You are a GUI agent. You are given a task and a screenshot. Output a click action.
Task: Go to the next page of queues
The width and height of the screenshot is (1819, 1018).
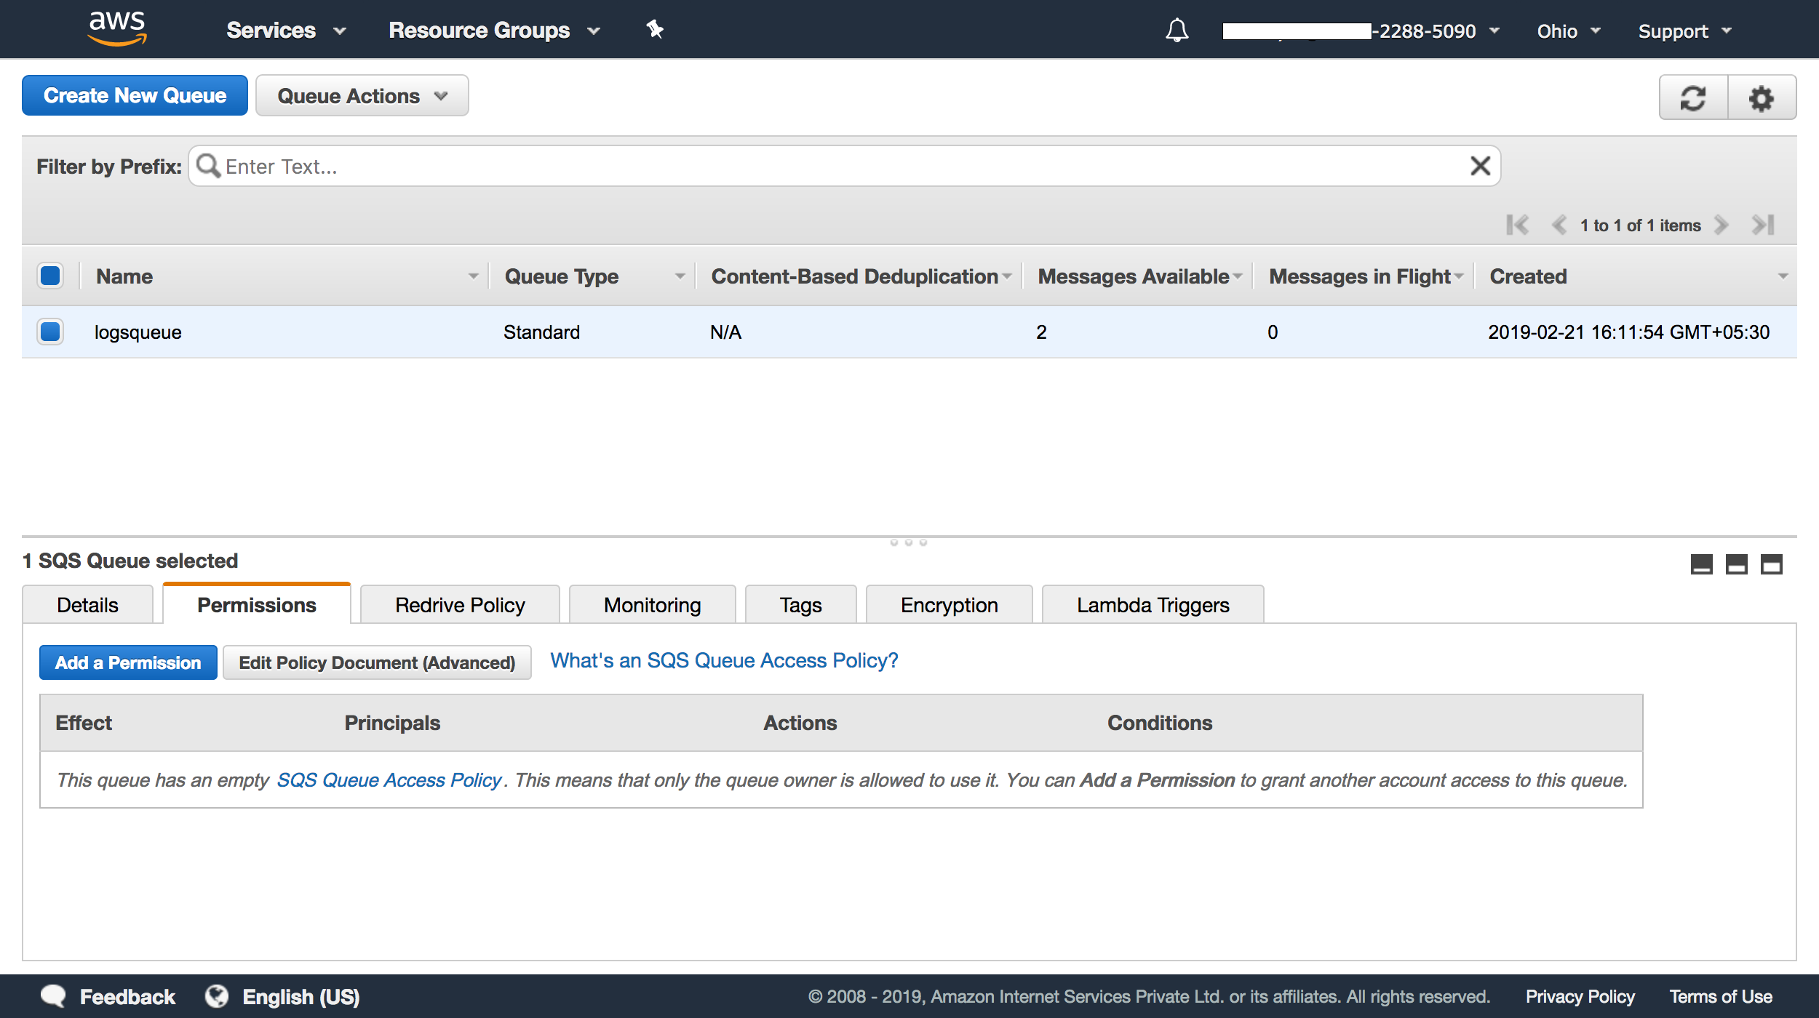pyautogui.click(x=1722, y=225)
